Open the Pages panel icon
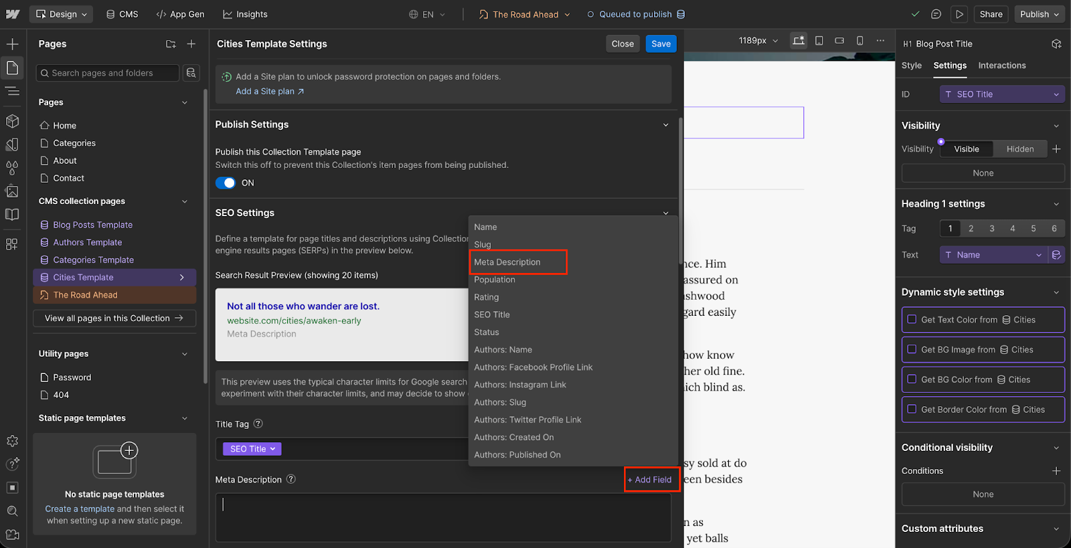The height and width of the screenshot is (548, 1071). (12, 68)
